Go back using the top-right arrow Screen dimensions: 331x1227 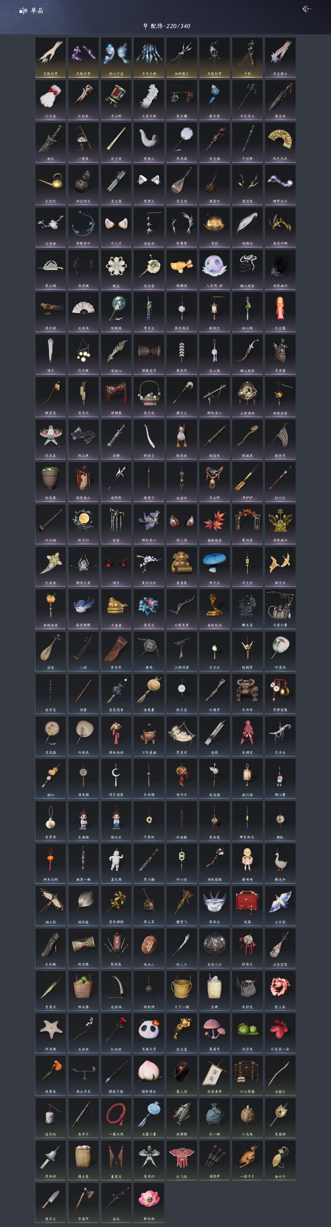307,9
